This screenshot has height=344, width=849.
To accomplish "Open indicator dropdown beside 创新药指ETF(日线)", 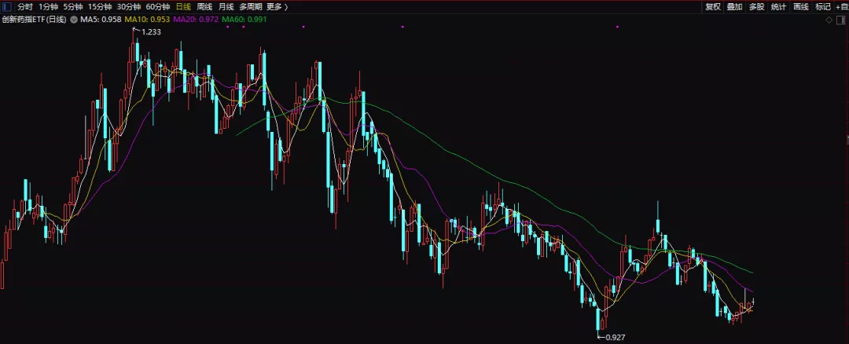I will (74, 20).
